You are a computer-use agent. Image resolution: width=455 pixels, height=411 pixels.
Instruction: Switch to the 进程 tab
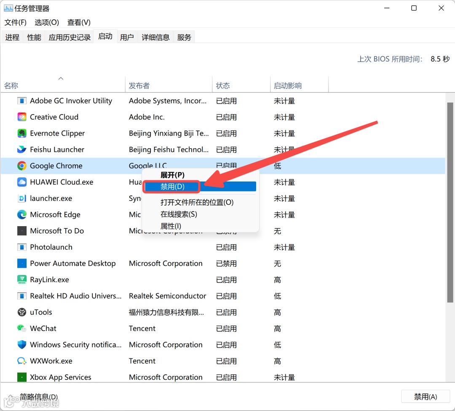point(12,37)
